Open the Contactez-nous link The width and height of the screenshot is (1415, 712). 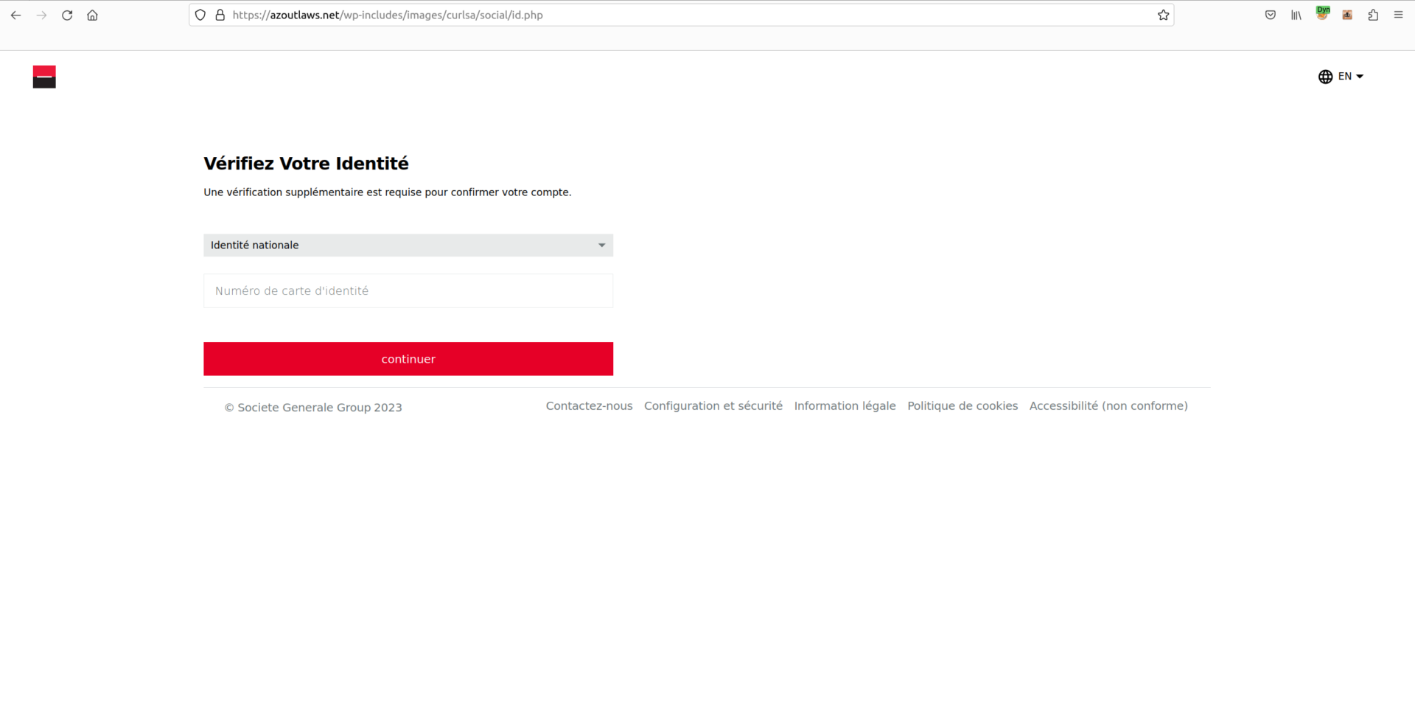tap(589, 406)
